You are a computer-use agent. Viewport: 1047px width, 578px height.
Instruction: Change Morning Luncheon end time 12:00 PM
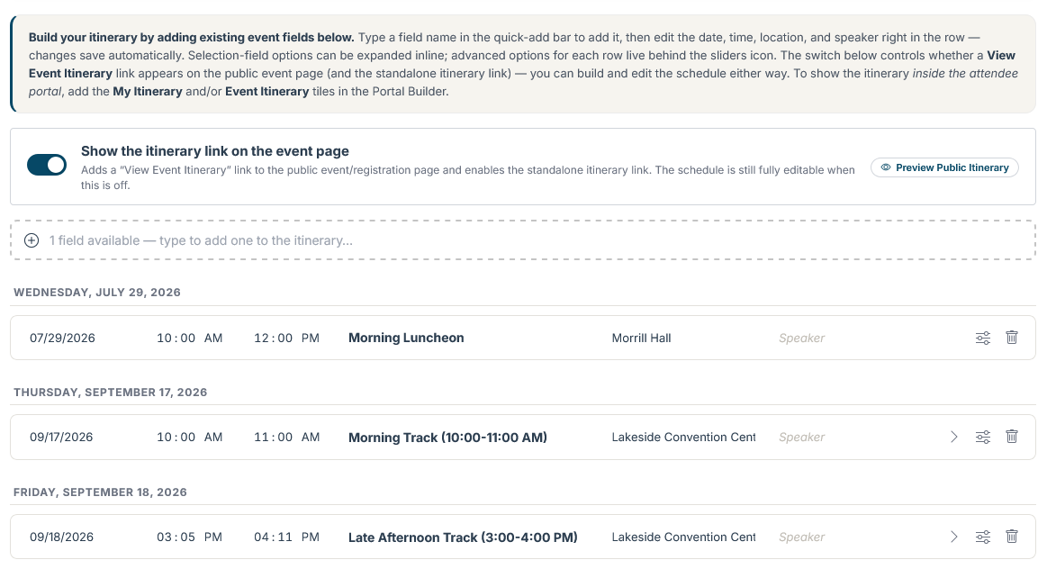[x=286, y=338]
